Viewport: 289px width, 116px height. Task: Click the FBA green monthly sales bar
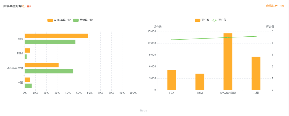click(50, 42)
